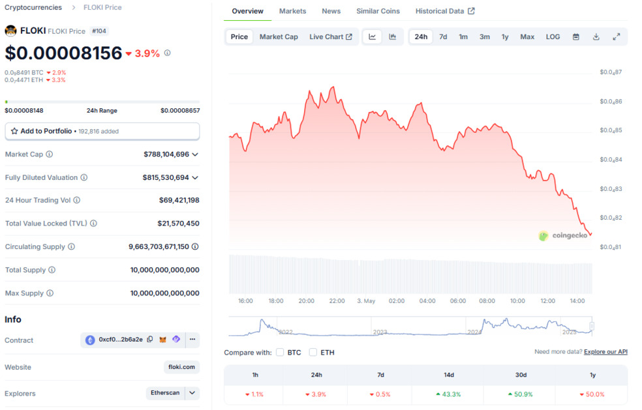Enable the BTC comparison checkbox
The image size is (642, 410).
click(x=280, y=352)
